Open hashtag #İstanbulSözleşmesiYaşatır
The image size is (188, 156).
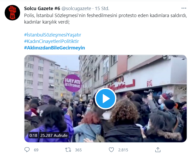click(53, 35)
